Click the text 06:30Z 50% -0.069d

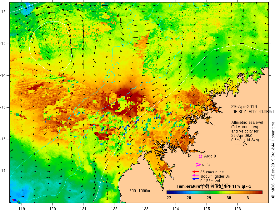tap(253, 112)
